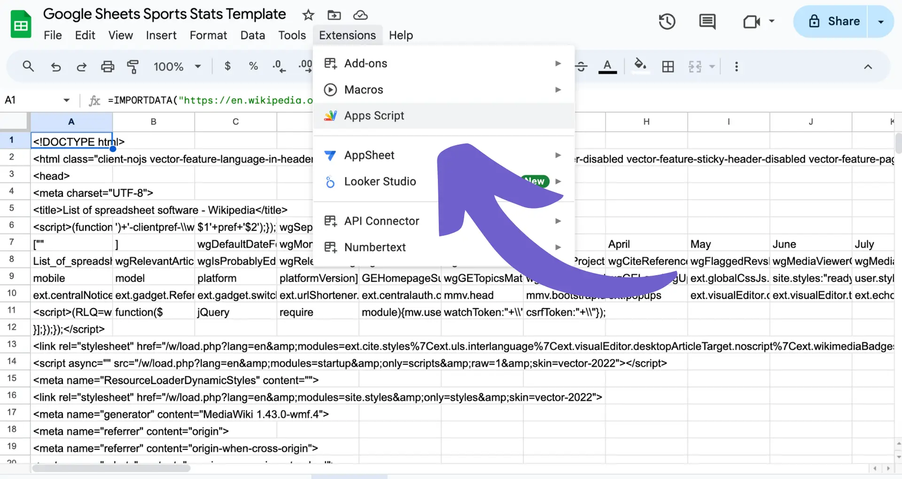The height and width of the screenshot is (479, 902).
Task: Open version history clock icon
Action: (x=667, y=22)
